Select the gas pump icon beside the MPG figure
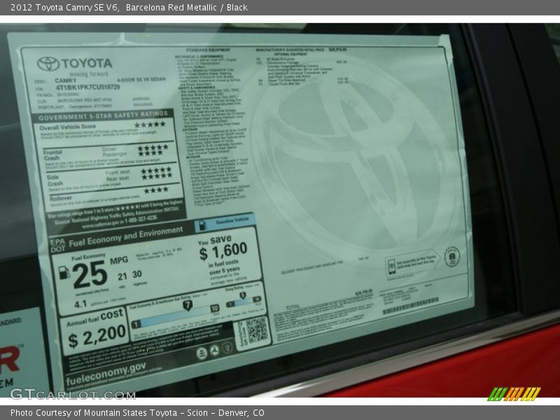The height and width of the screenshot is (420, 560). pyautogui.click(x=64, y=272)
